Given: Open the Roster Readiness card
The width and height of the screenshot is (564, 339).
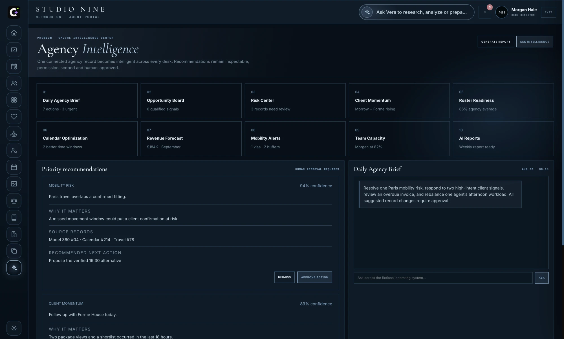Looking at the screenshot, I should pyautogui.click(x=503, y=100).
